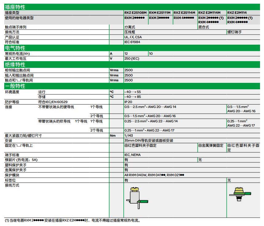The height and width of the screenshot is (226, 264).
Task: Click the 最大紧固力矩/螺钉尺寸 label
Action: (x=23, y=135)
